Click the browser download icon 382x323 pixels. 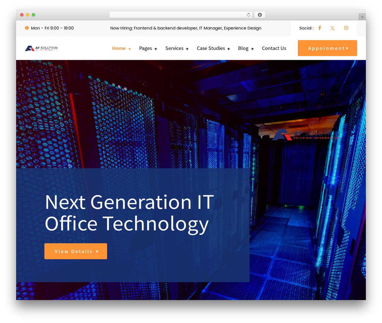tap(260, 15)
